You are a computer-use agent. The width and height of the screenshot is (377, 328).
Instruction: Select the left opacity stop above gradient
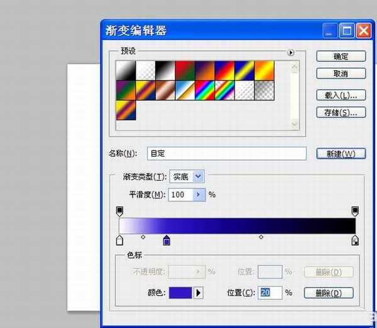point(119,211)
